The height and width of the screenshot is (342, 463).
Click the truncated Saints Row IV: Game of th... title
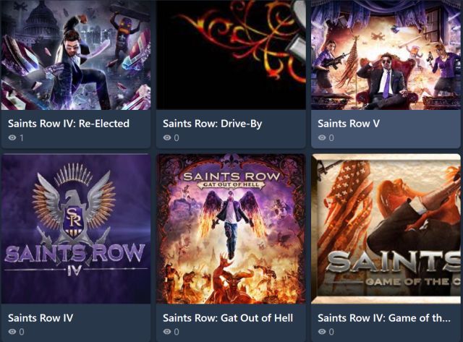click(384, 318)
